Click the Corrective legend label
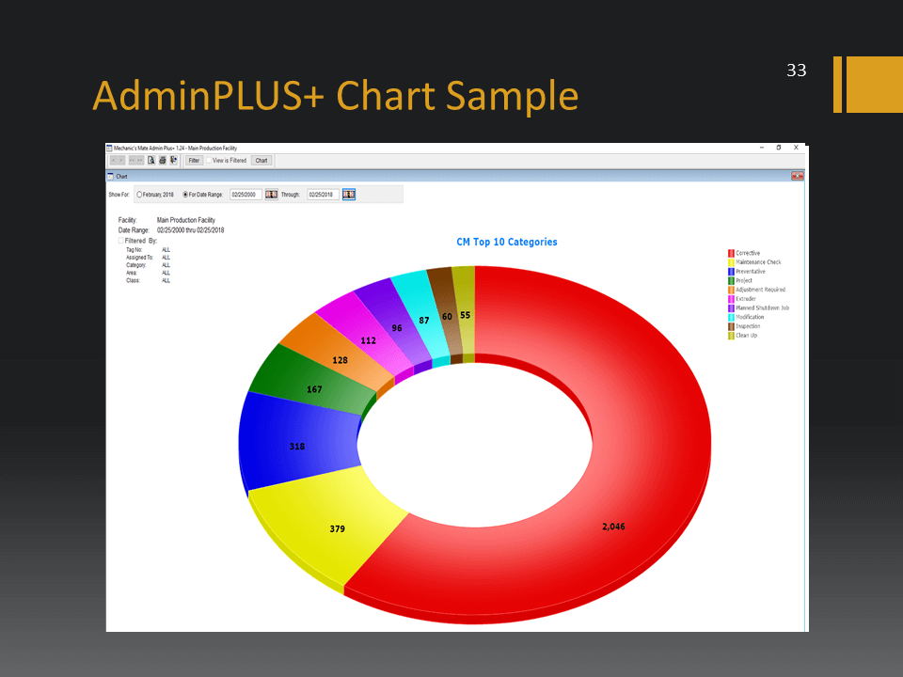This screenshot has width=903, height=677. 748,253
